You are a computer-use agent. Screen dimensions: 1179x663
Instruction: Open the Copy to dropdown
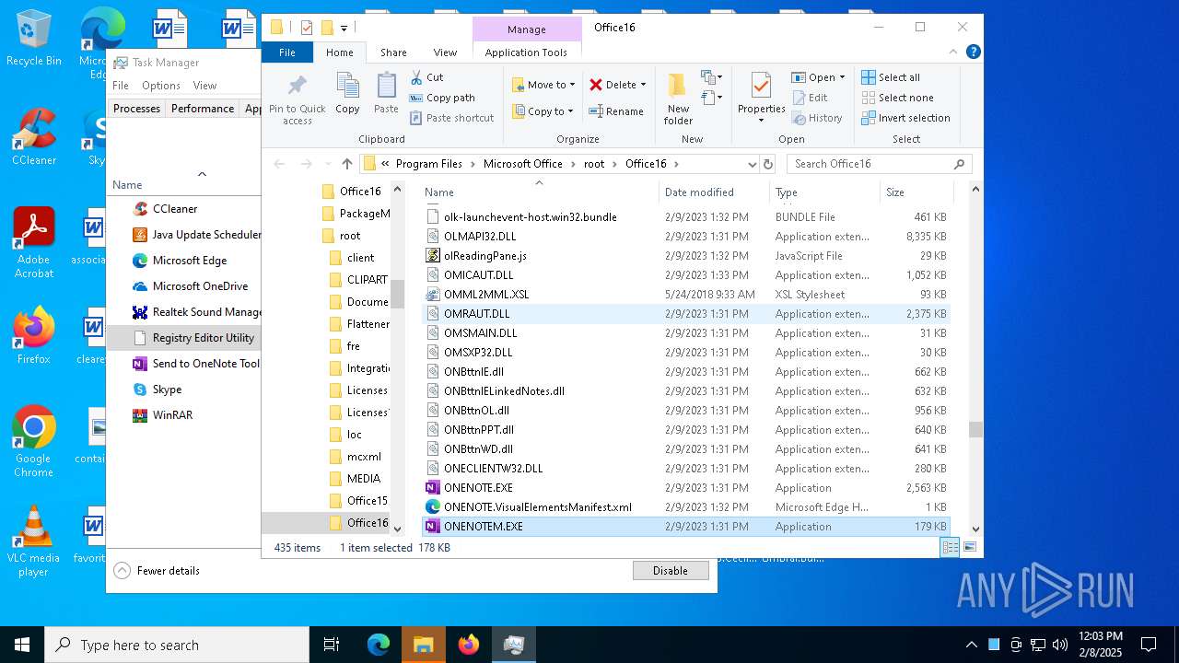point(543,111)
